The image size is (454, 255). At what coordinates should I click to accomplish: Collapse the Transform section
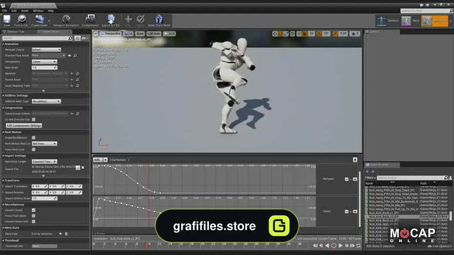(3, 180)
